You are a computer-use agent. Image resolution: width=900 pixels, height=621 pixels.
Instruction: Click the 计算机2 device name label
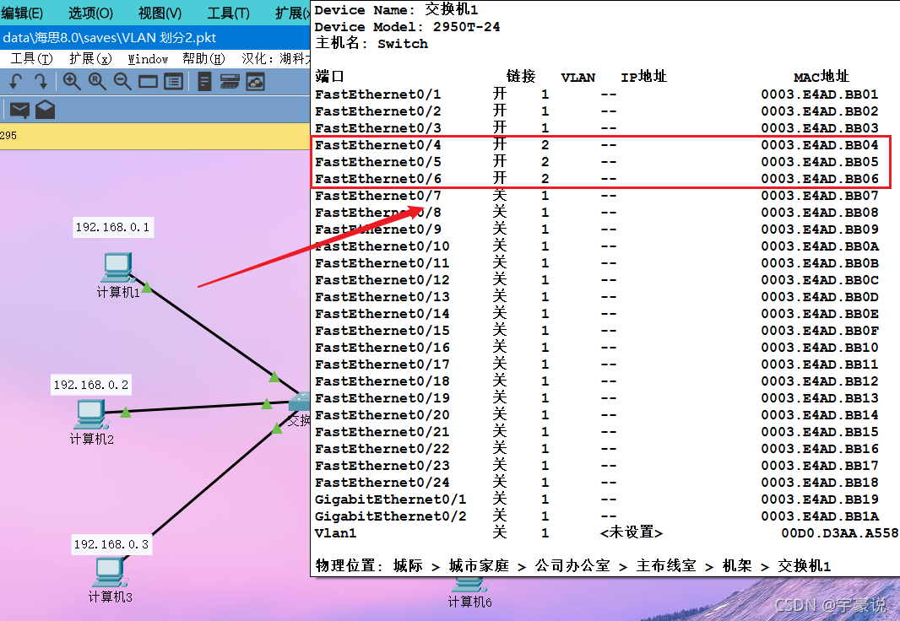tap(91, 440)
